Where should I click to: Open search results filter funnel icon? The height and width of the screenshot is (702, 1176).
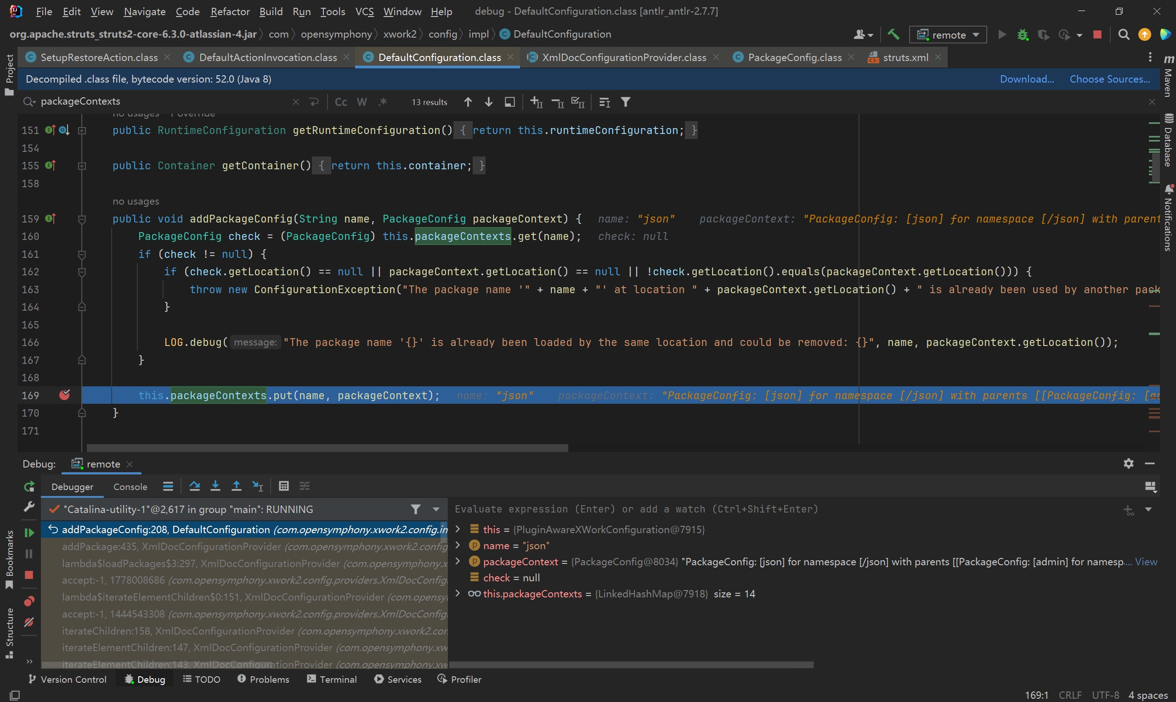tap(625, 102)
